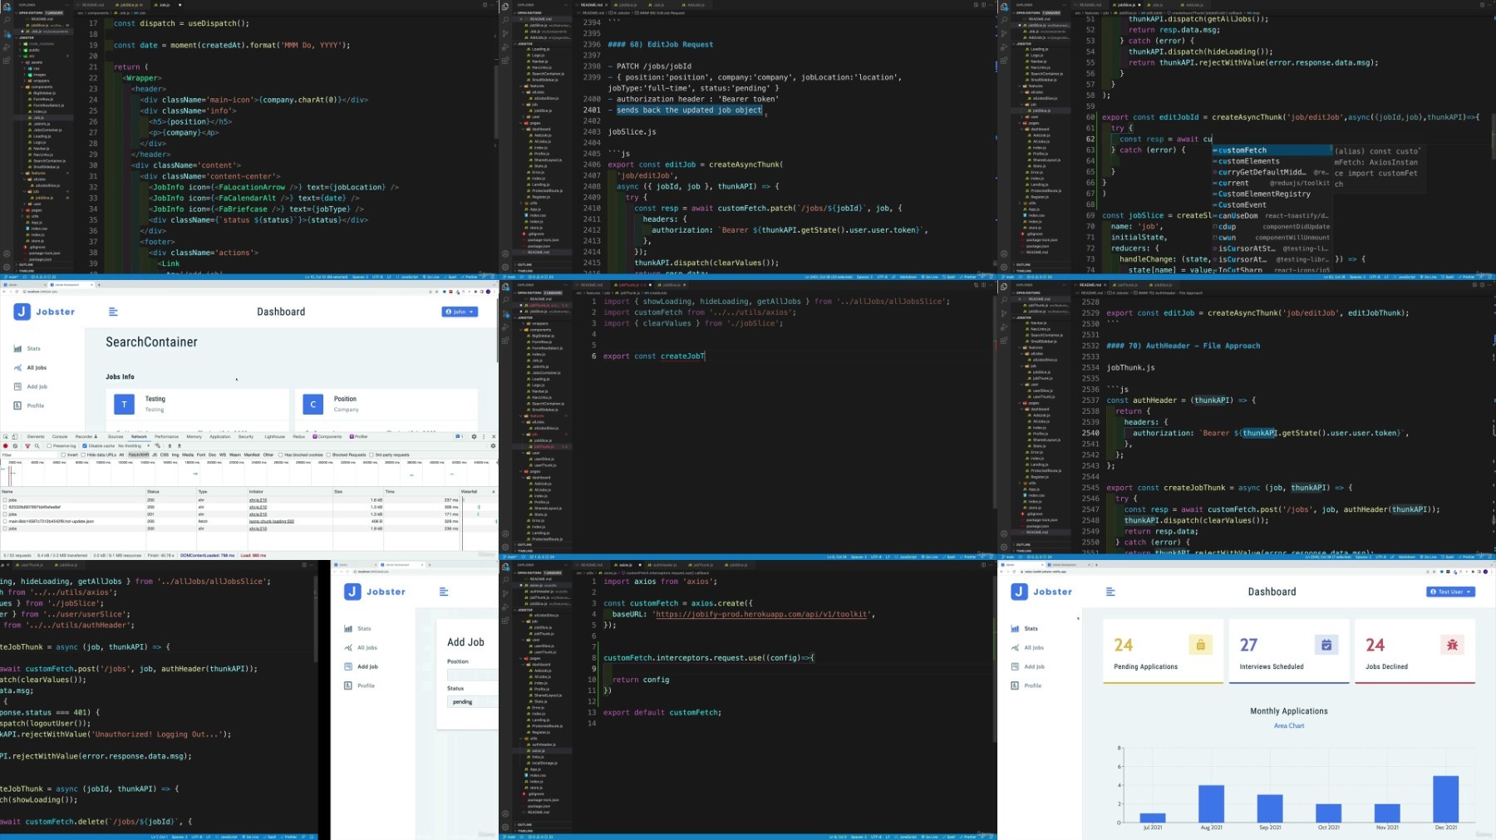The width and height of the screenshot is (1496, 840).
Task: Switch to the DevTools Console tab
Action: (x=60, y=436)
